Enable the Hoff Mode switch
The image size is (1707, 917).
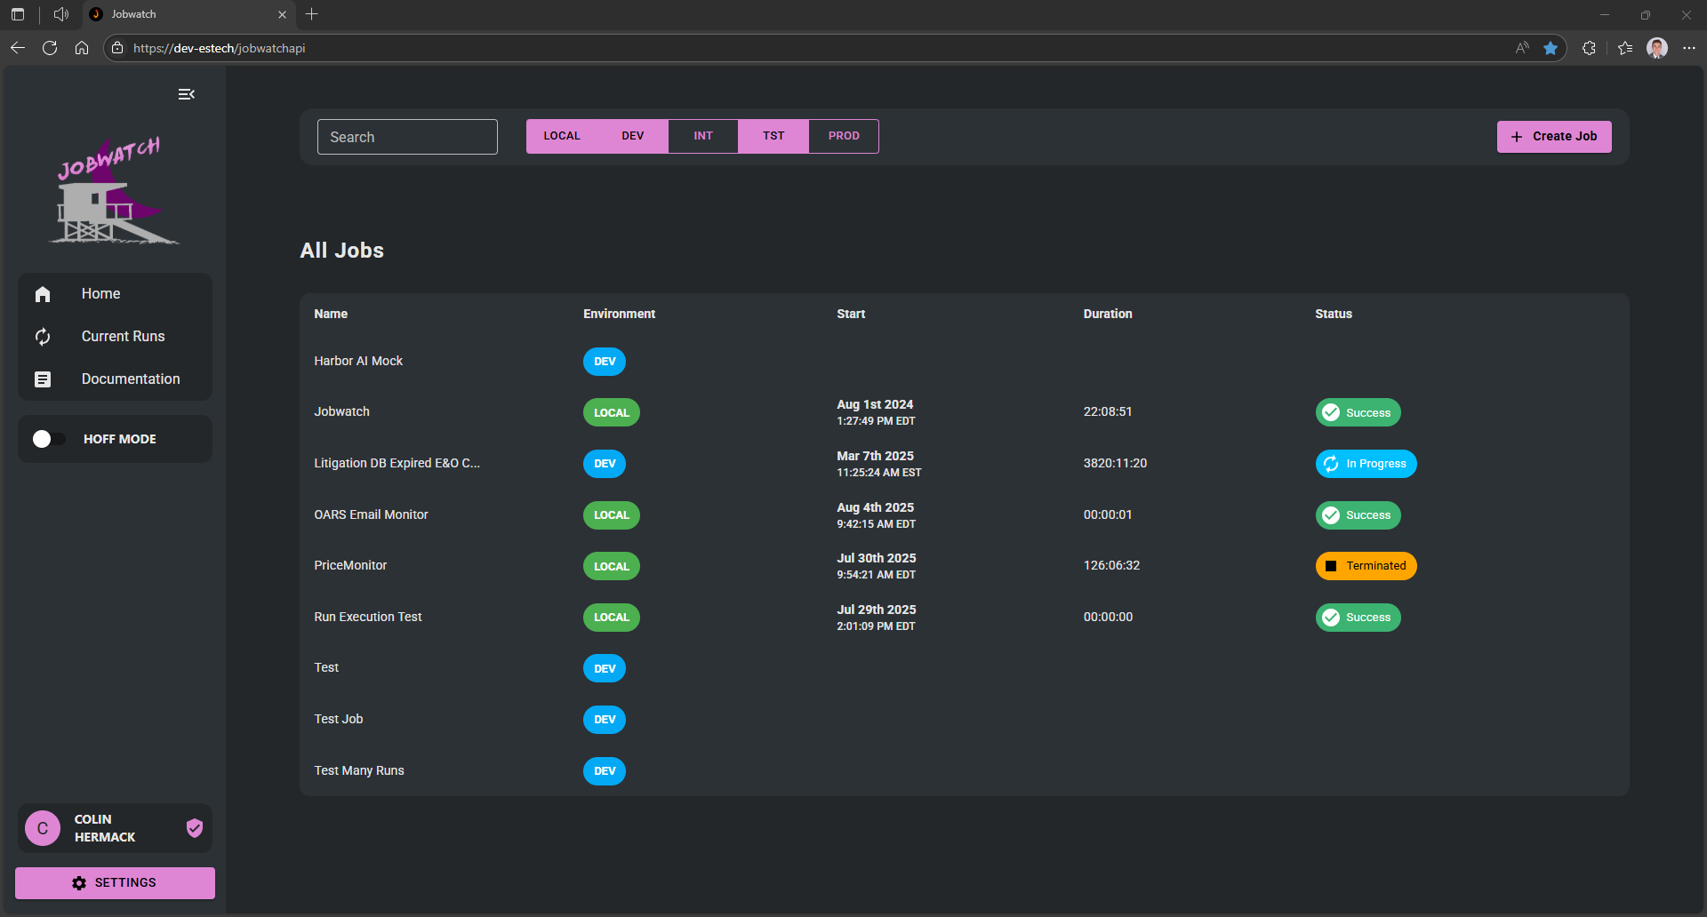pos(49,439)
